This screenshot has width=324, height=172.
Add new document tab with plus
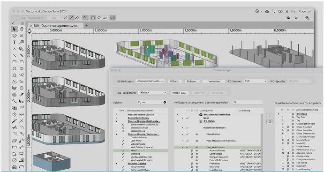coord(87,26)
